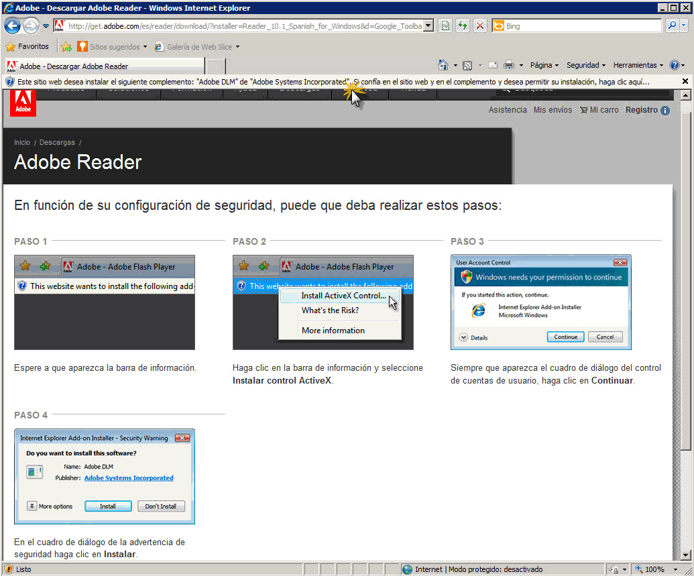Open the Herramientas menu
Image resolution: width=694 pixels, height=576 pixels.
tap(638, 65)
